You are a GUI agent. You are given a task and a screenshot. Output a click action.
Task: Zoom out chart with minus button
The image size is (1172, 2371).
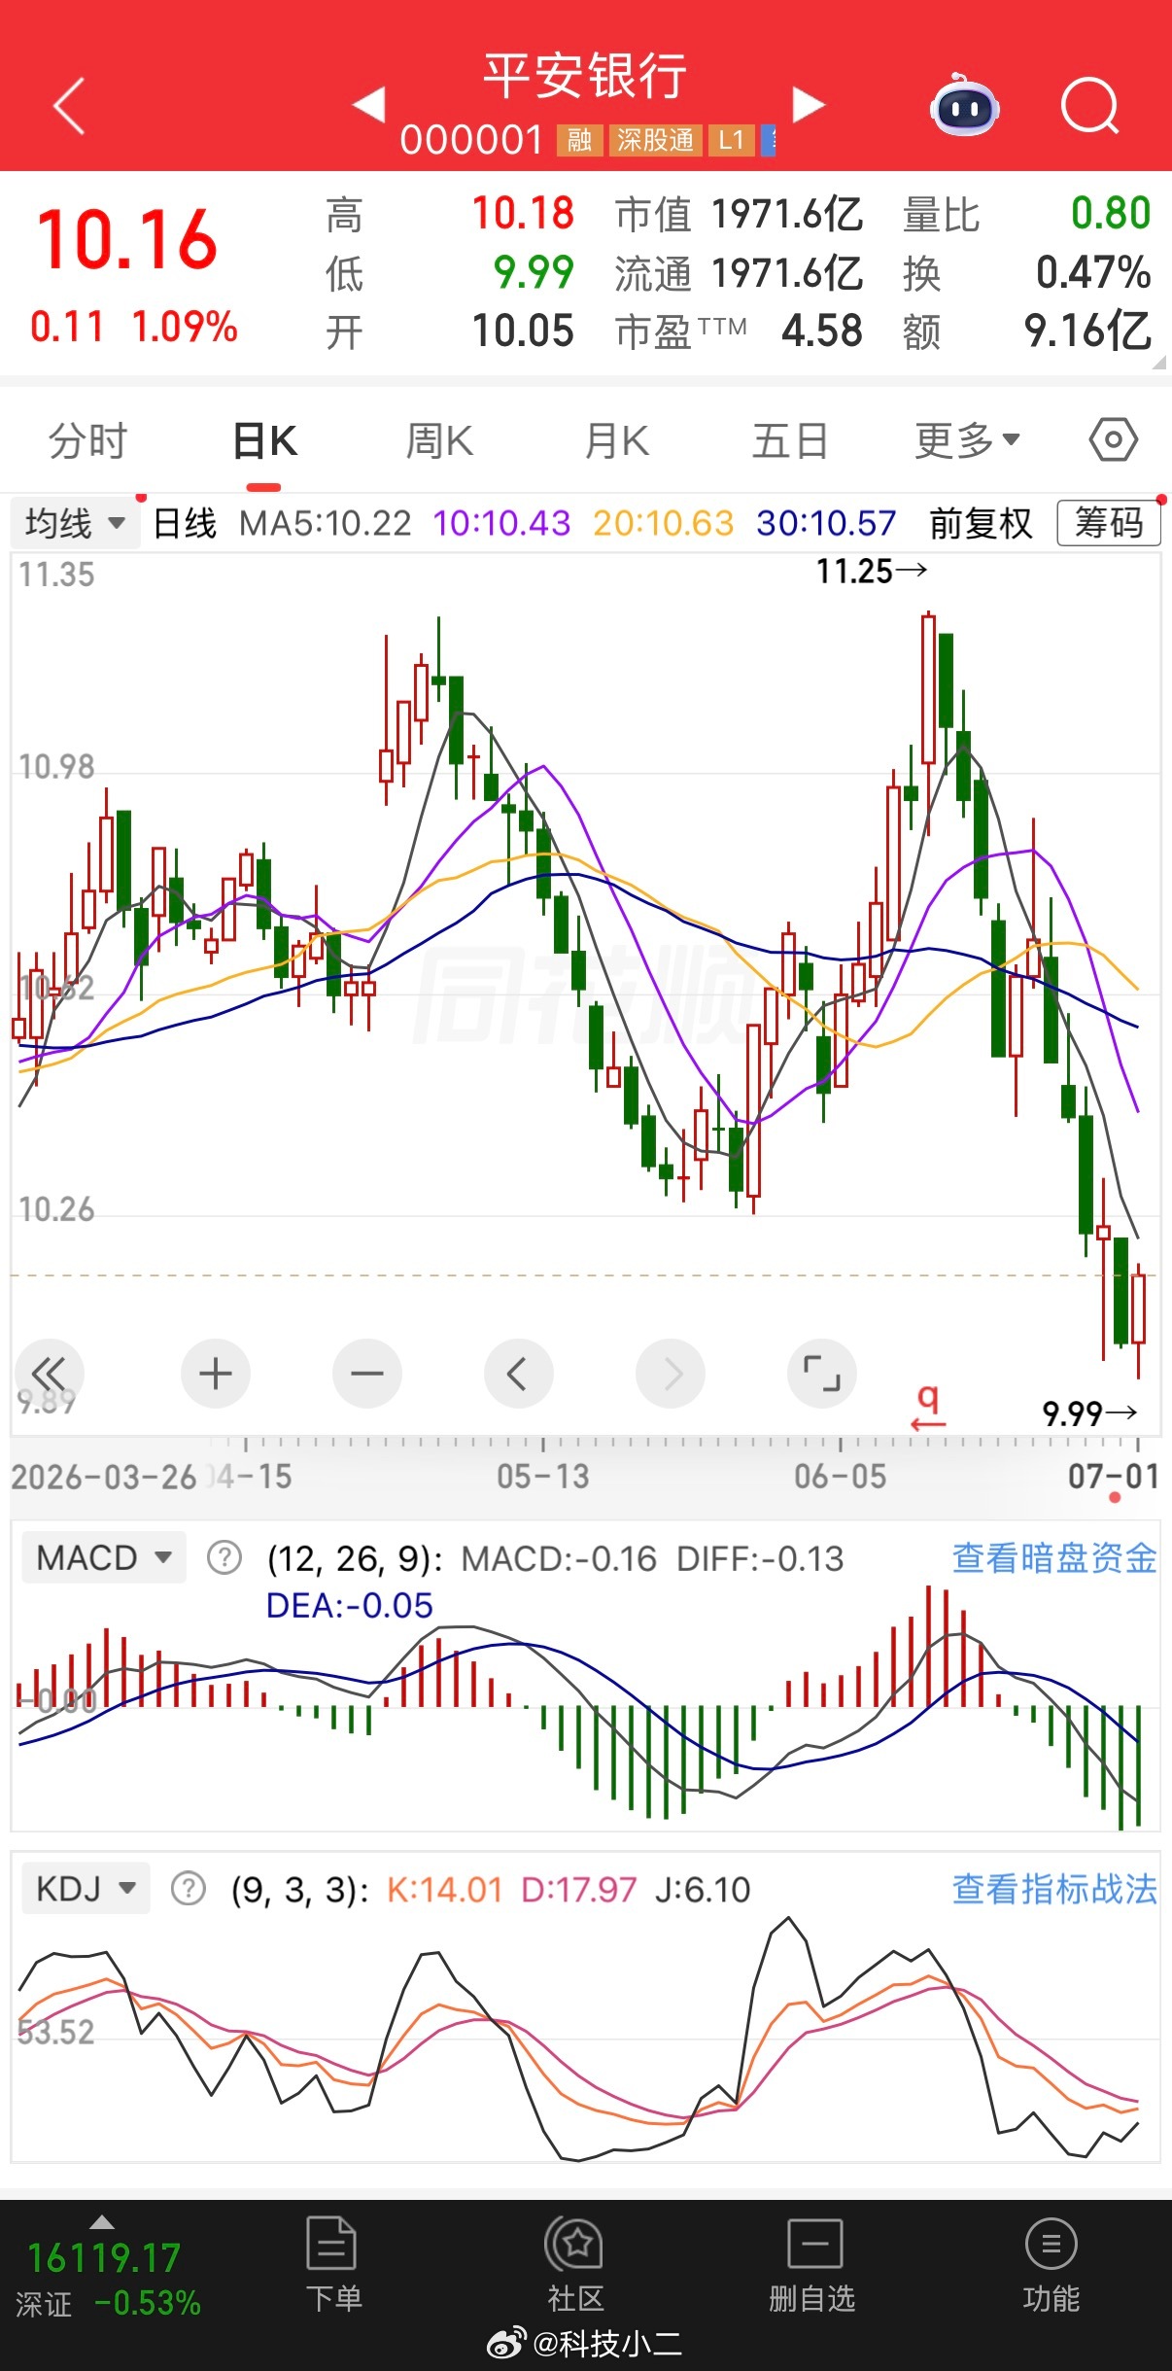[x=367, y=1373]
